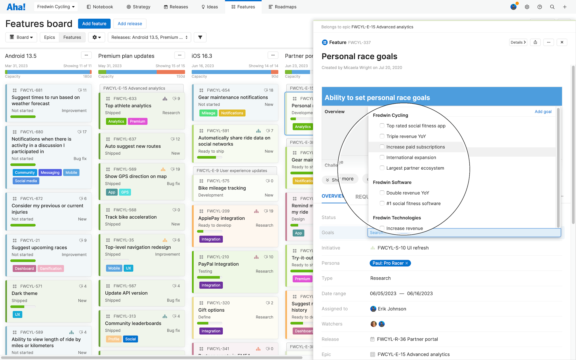This screenshot has height=360, width=576.
Task: Click the search magnifier icon
Action: [x=552, y=7]
